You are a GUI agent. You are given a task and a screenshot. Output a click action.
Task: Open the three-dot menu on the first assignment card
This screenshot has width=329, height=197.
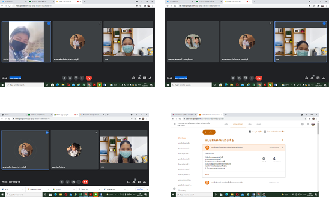[282, 147]
